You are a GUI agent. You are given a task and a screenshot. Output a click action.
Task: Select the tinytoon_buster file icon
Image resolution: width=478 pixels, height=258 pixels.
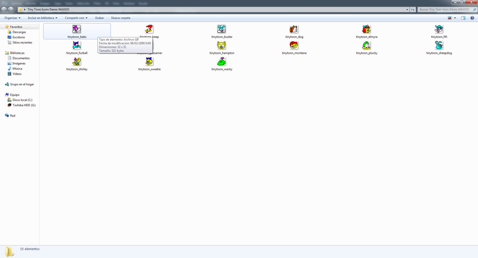(222, 29)
